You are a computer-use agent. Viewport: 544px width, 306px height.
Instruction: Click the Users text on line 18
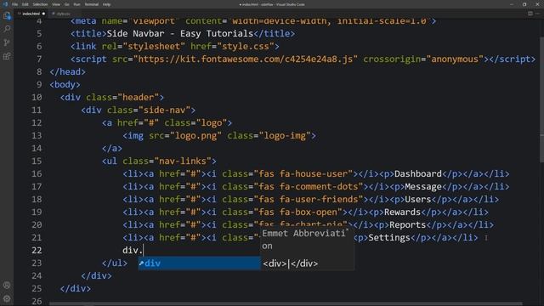(417, 200)
